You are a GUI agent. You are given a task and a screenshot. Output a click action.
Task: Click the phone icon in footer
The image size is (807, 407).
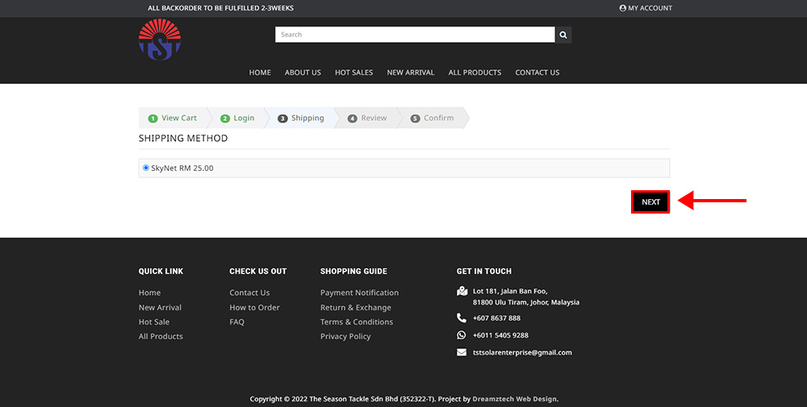pyautogui.click(x=462, y=318)
